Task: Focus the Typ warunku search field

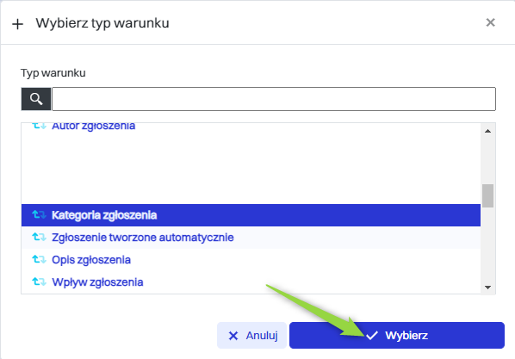Action: [274, 99]
